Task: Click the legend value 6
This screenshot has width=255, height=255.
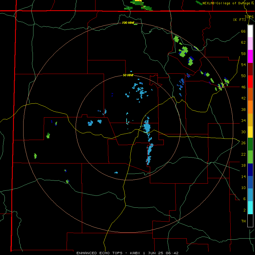Action: tap(245, 199)
